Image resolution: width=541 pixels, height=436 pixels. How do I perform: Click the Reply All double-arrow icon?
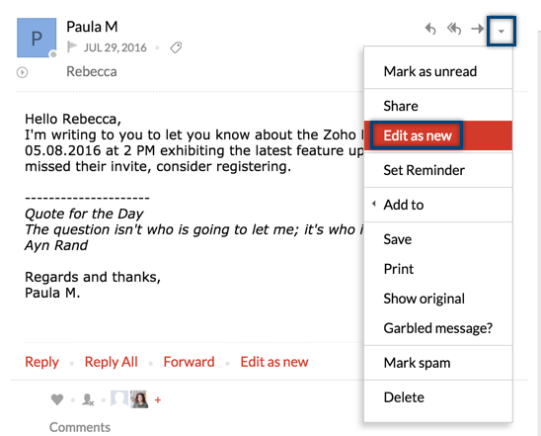[454, 29]
